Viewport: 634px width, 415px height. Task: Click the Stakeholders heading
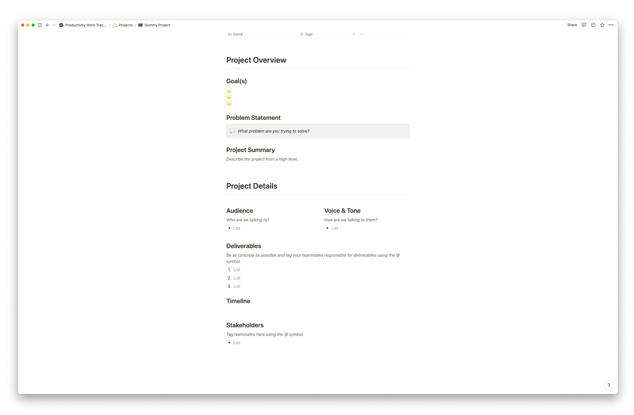coord(245,325)
